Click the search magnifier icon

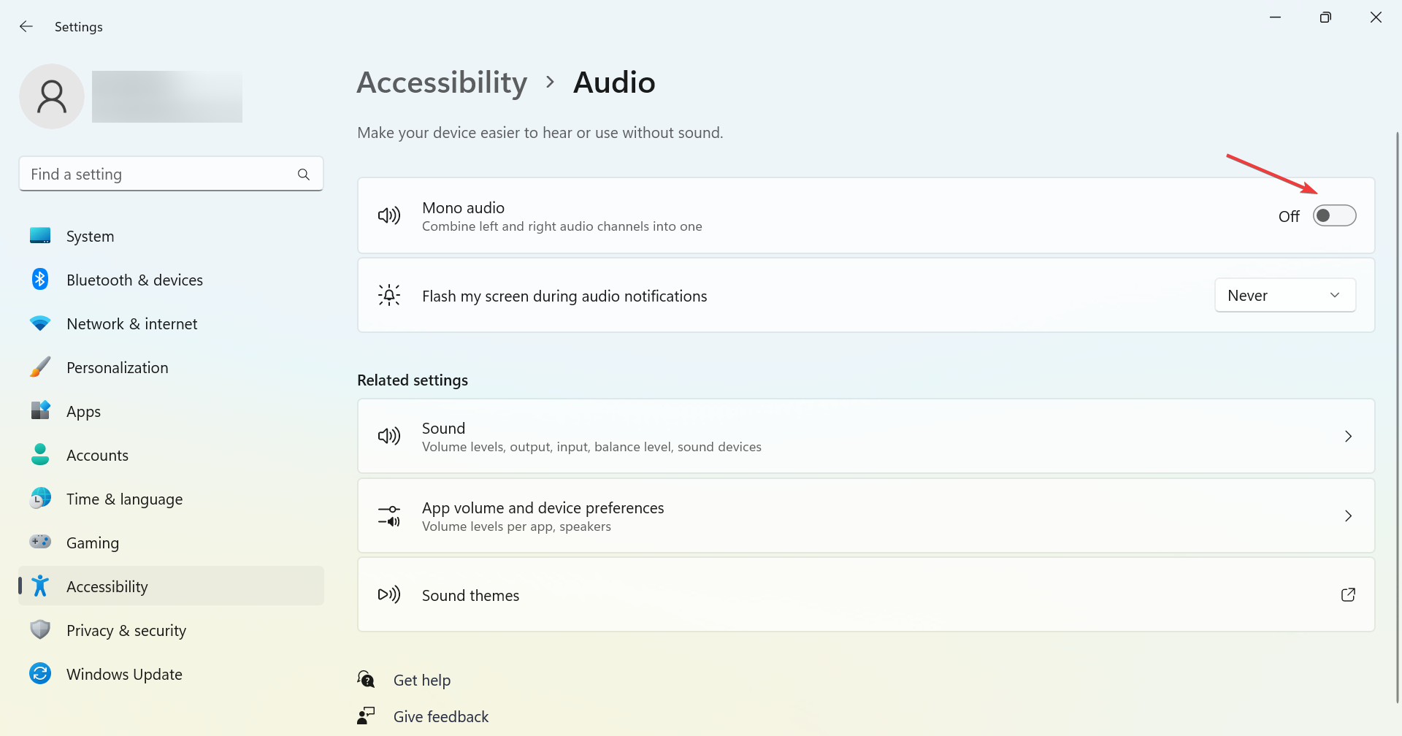[304, 175]
